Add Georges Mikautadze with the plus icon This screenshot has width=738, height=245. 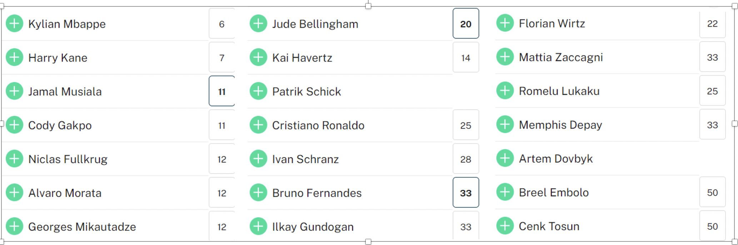pyautogui.click(x=14, y=226)
